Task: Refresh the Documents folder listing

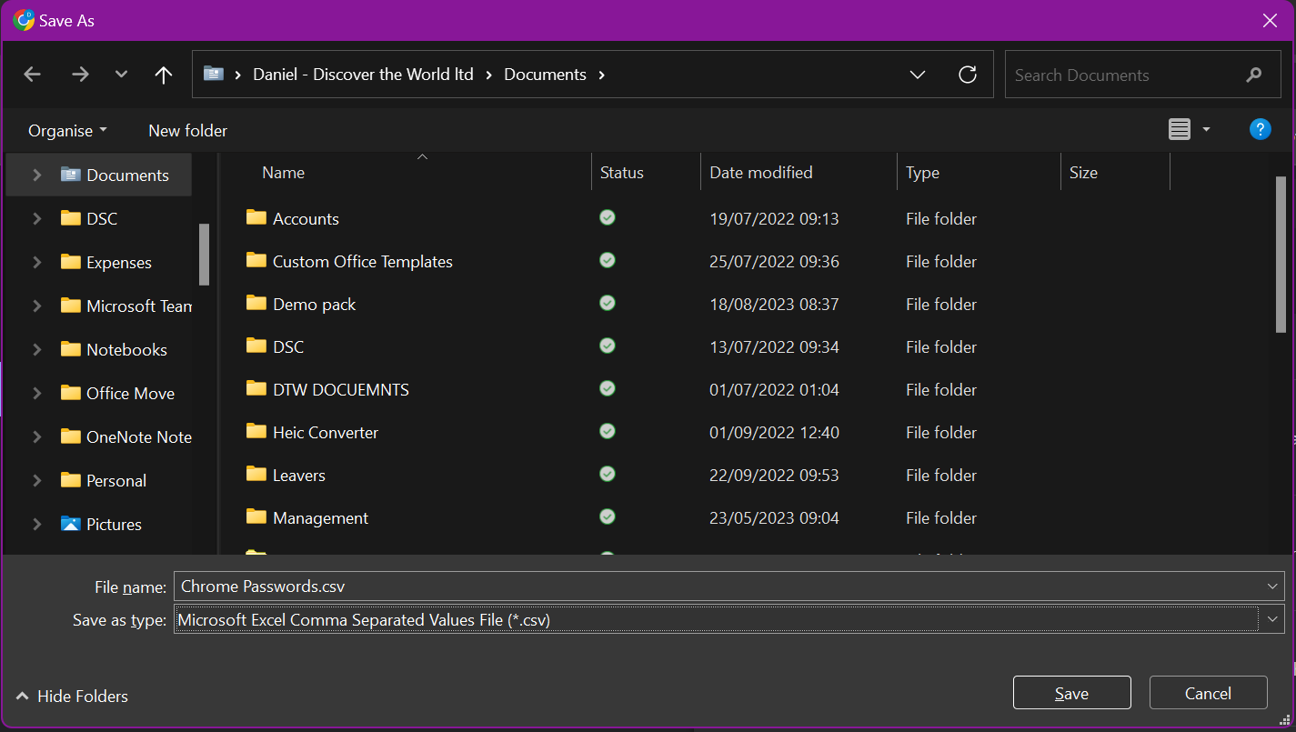Action: point(968,75)
